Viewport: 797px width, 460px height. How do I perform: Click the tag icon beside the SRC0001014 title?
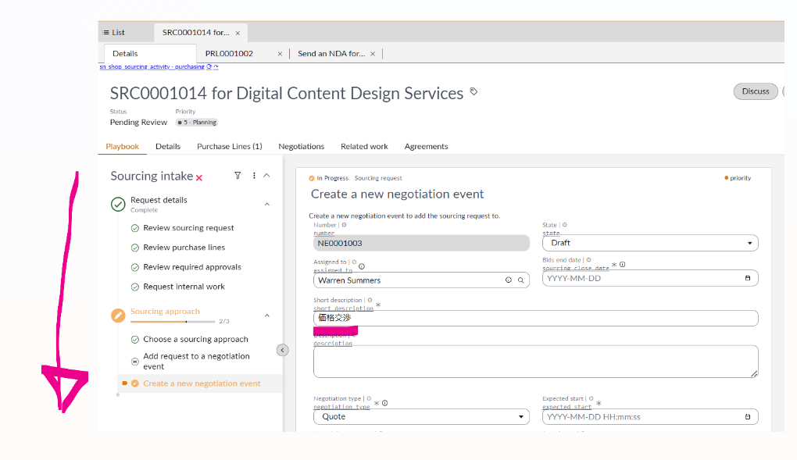474,92
